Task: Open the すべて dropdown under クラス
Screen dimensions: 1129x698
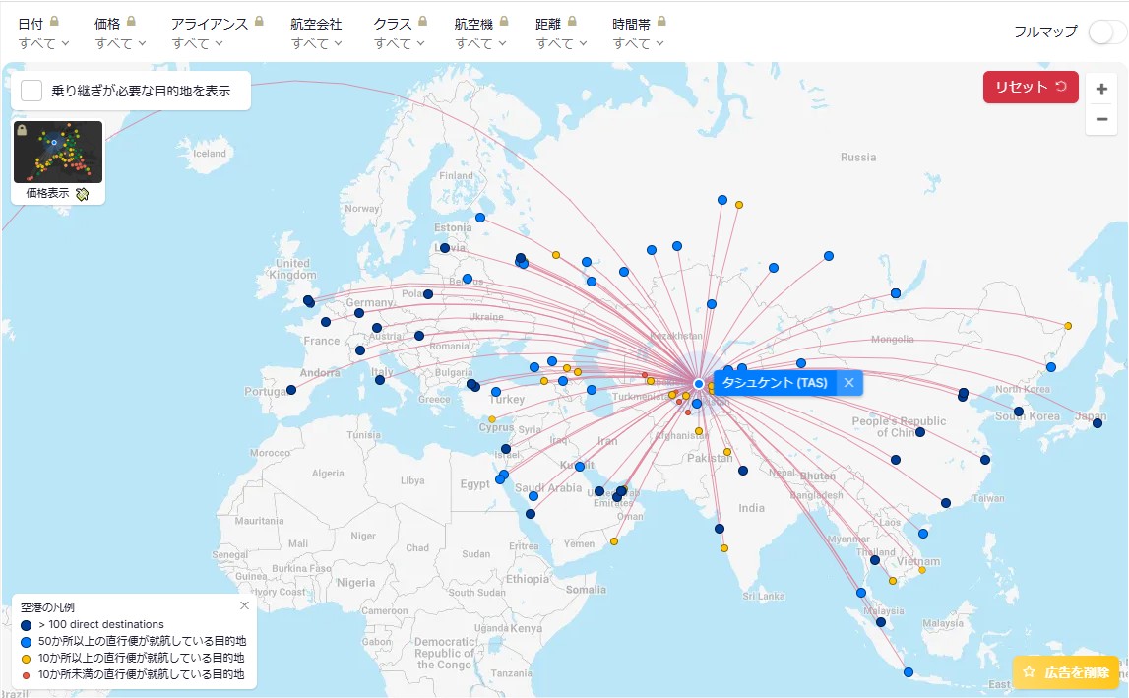Action: [x=400, y=43]
